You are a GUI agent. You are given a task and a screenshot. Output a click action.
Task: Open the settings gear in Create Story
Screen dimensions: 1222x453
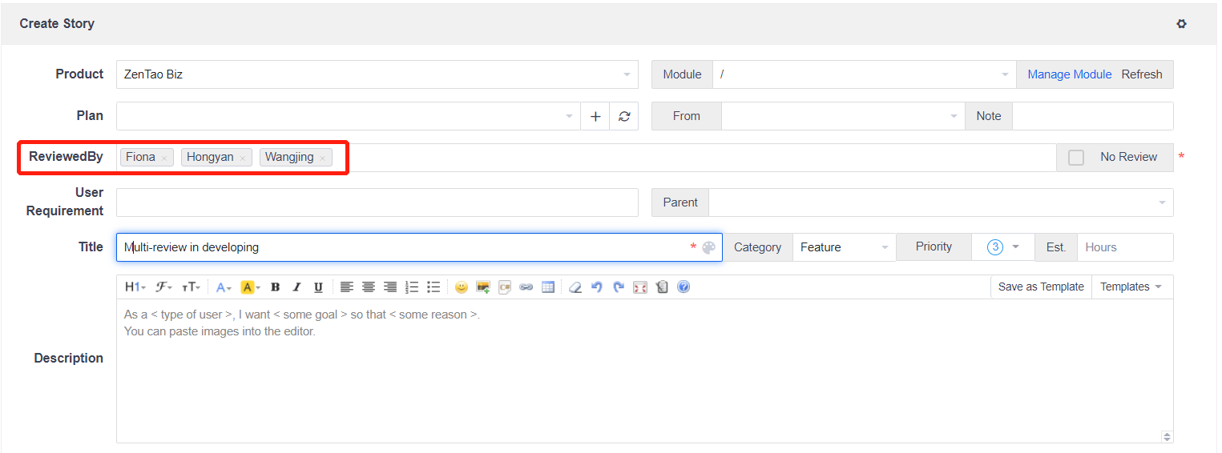1181,24
